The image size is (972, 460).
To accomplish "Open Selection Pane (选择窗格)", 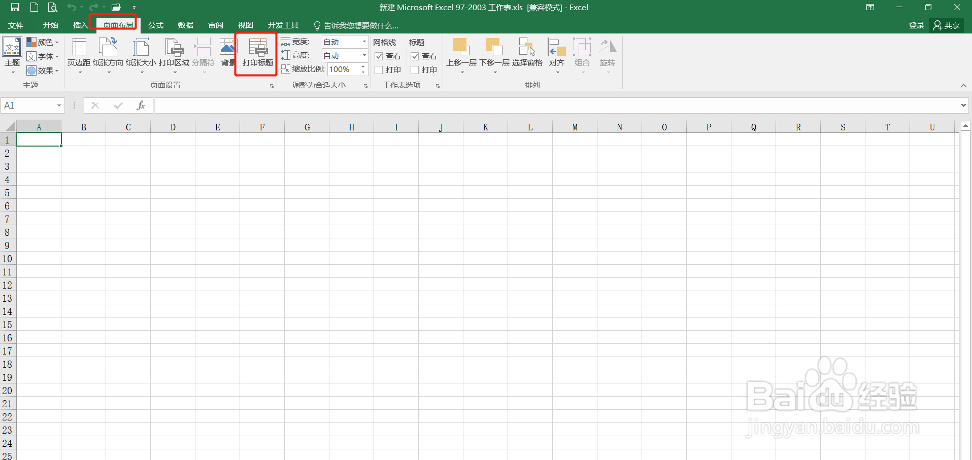I will coord(527,53).
